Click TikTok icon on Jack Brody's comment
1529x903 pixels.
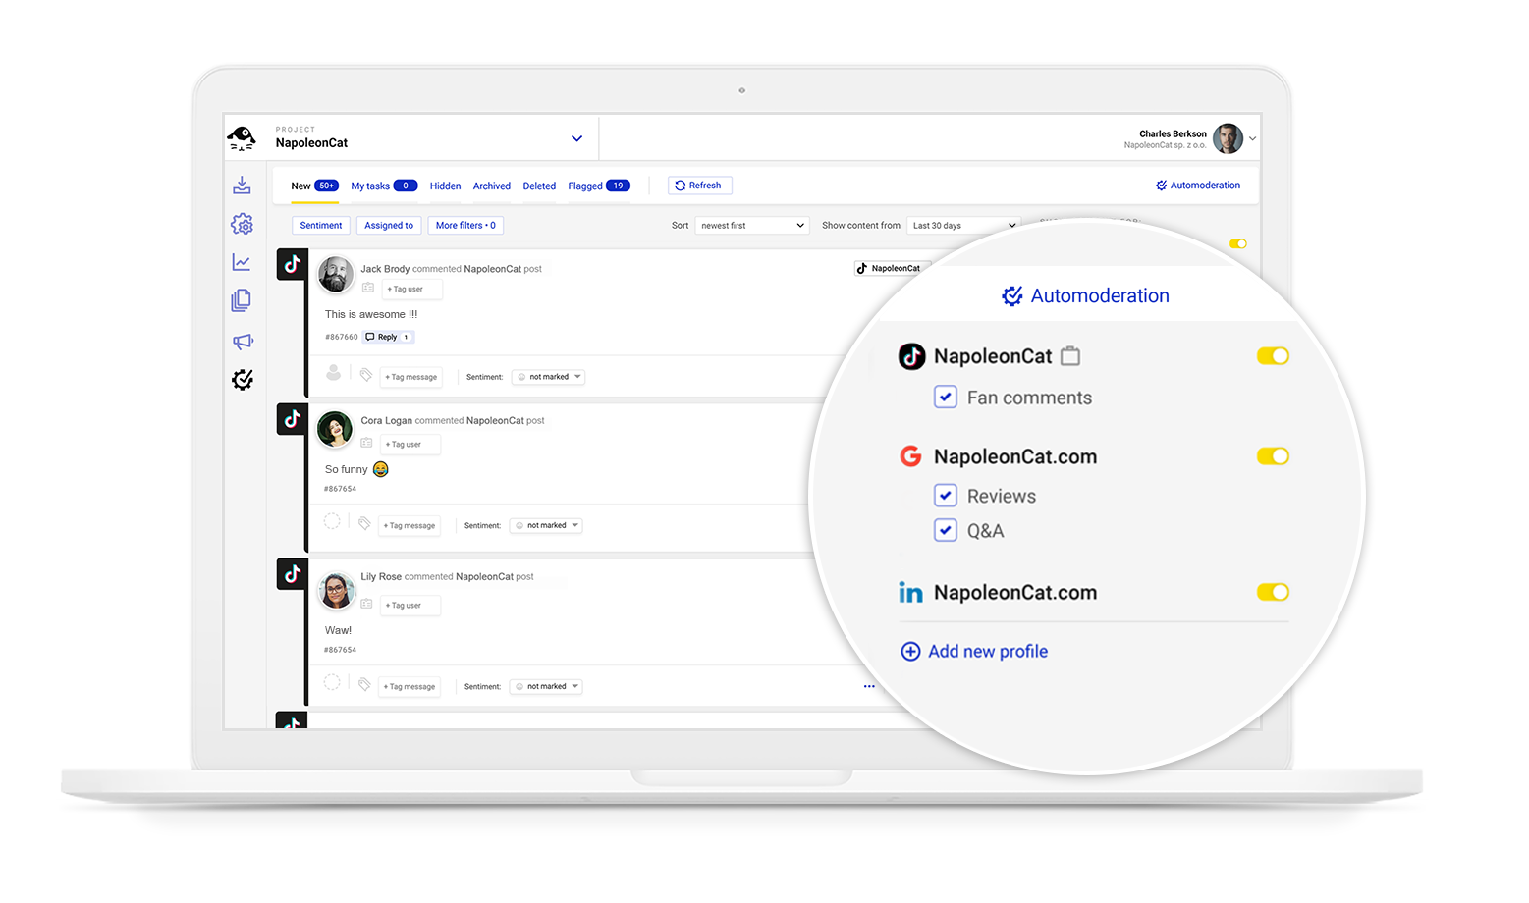click(x=292, y=264)
